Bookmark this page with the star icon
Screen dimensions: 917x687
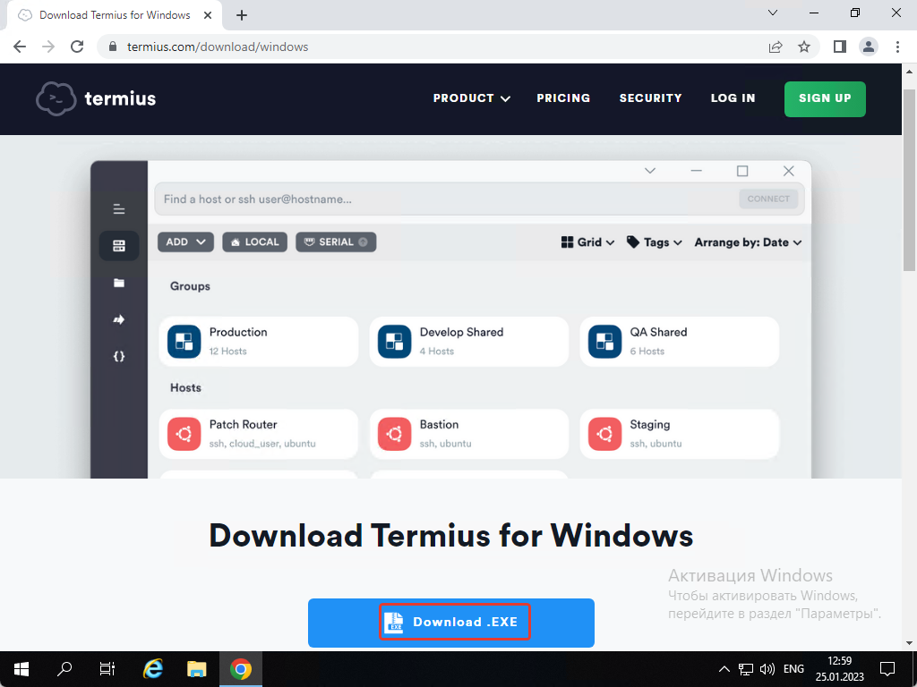tap(803, 47)
